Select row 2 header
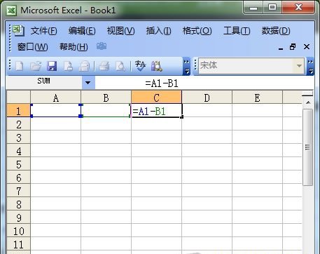This screenshot has height=254, width=320. pyautogui.click(x=18, y=123)
